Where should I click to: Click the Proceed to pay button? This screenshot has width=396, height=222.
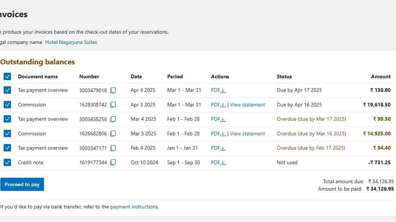pyautogui.click(x=22, y=184)
